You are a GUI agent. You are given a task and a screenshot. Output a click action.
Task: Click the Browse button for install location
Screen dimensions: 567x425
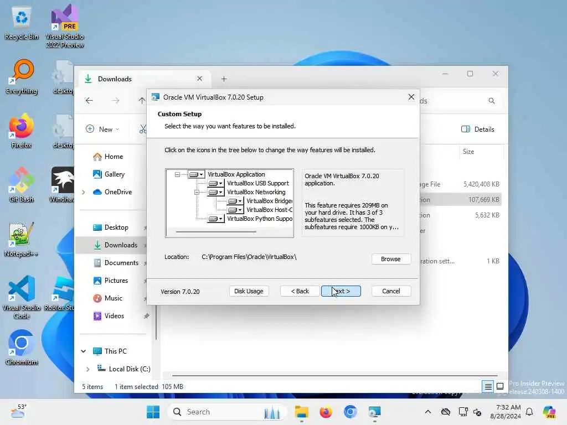pyautogui.click(x=390, y=259)
